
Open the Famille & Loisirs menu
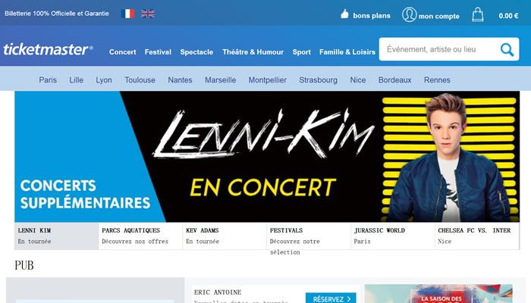click(347, 52)
